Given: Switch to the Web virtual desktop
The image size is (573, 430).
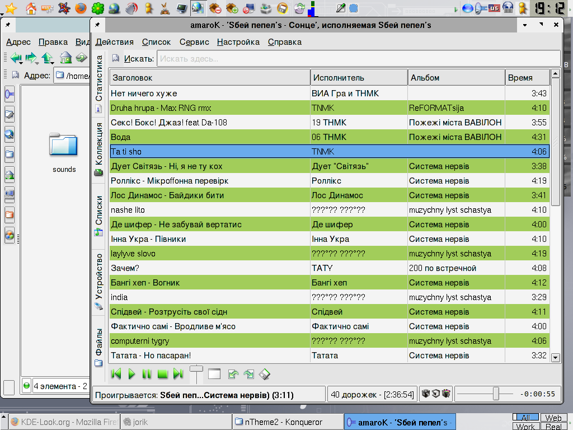Looking at the screenshot, I should (x=553, y=418).
